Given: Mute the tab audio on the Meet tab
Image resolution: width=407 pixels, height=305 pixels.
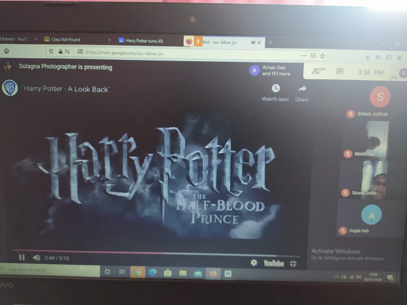Looking at the screenshot, I should pyautogui.click(x=253, y=43).
